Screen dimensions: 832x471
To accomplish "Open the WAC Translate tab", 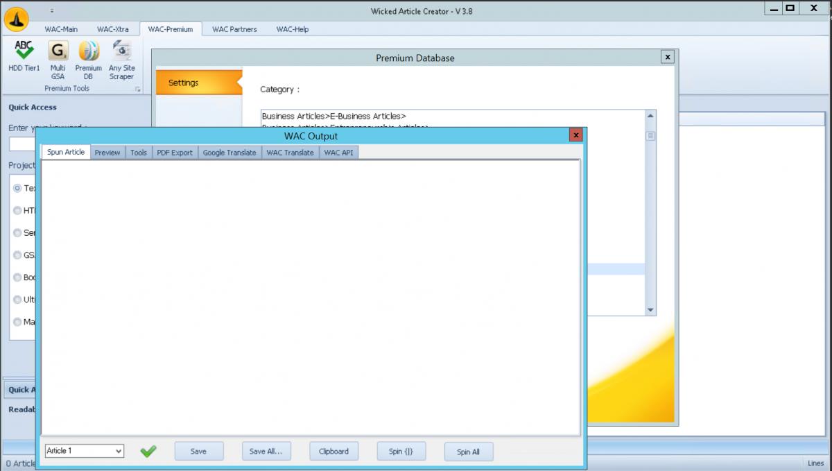I will (x=290, y=153).
